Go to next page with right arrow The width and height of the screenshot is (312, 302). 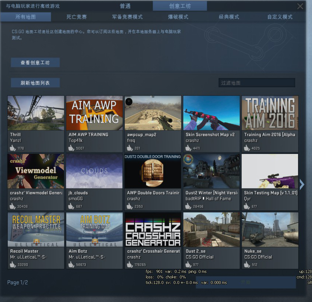click(x=302, y=185)
